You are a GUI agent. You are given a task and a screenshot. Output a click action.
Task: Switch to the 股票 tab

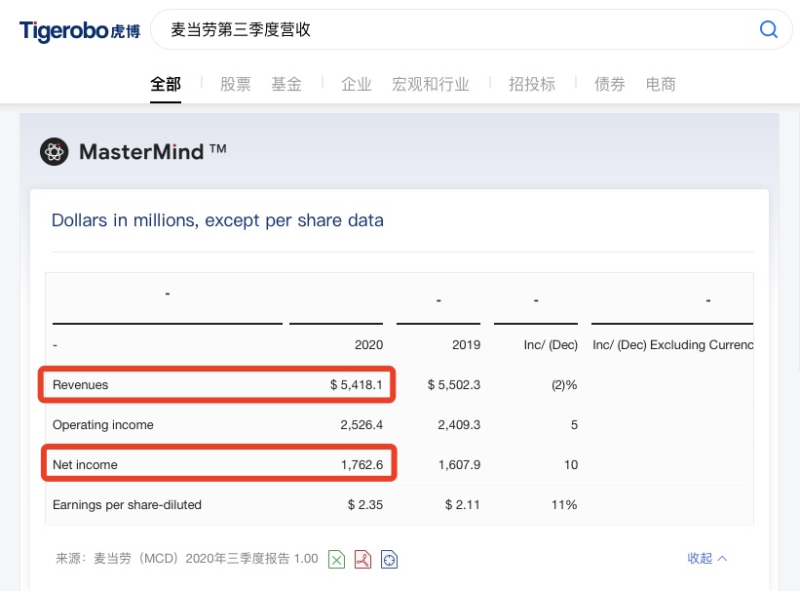235,84
